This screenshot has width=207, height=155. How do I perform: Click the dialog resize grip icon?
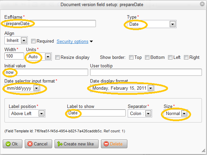point(204,151)
